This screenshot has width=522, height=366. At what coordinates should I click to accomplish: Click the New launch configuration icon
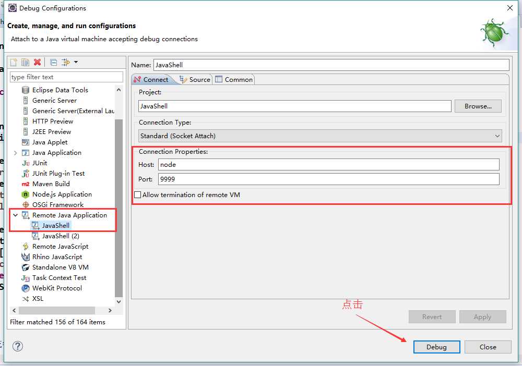point(14,62)
